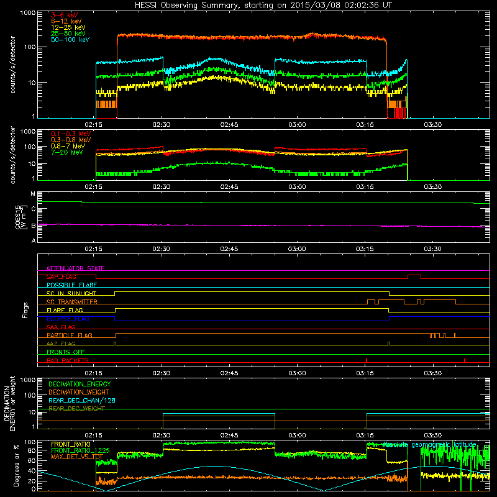497x497 pixels.
Task: Click the 03:15 tick under the Flags panel
Action: (x=365, y=373)
